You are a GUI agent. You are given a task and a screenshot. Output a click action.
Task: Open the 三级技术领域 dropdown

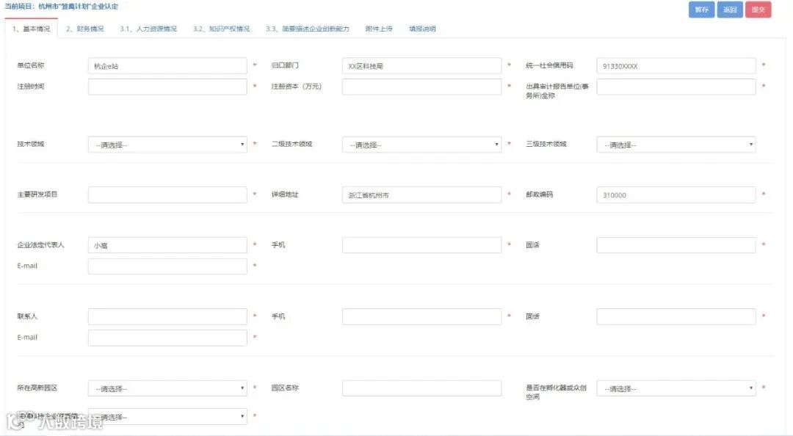point(676,145)
